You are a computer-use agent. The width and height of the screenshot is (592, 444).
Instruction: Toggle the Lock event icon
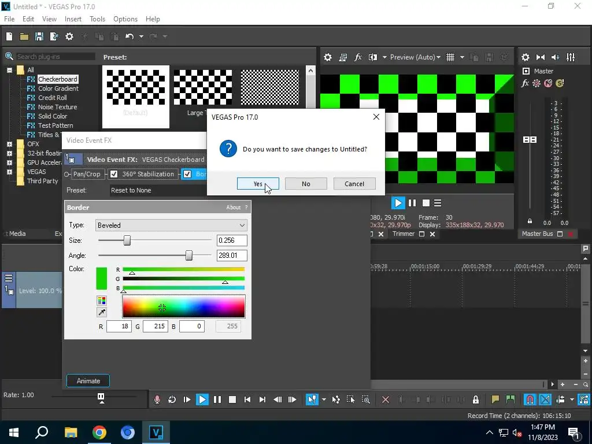click(476, 399)
